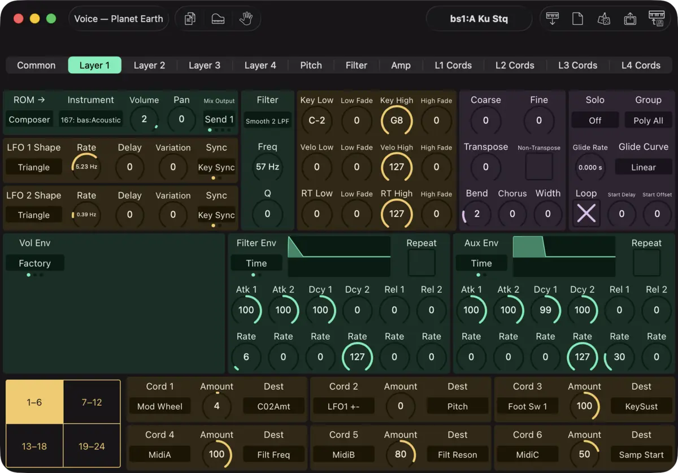
Task: Click the Key Low C-2 knob
Action: [x=316, y=120]
